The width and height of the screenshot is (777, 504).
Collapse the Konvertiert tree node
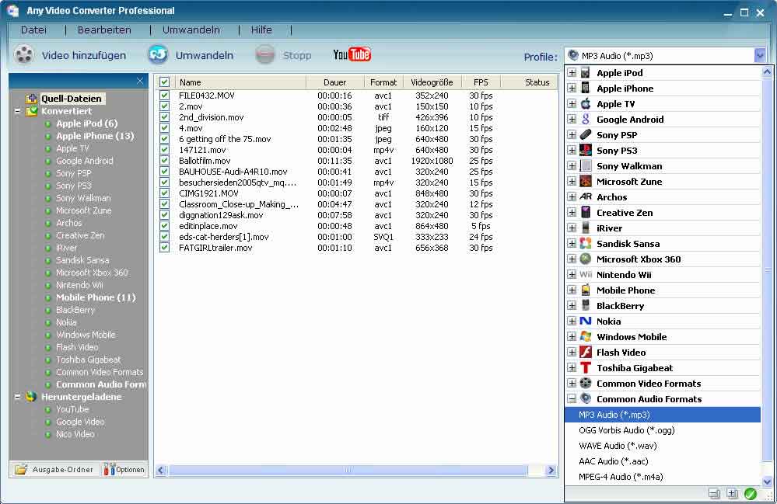point(18,111)
